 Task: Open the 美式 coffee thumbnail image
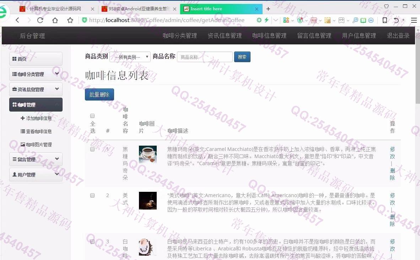point(148,201)
